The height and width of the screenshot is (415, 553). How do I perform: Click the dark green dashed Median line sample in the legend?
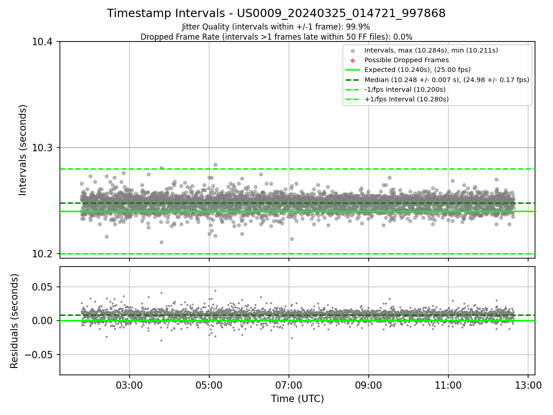[x=353, y=80]
